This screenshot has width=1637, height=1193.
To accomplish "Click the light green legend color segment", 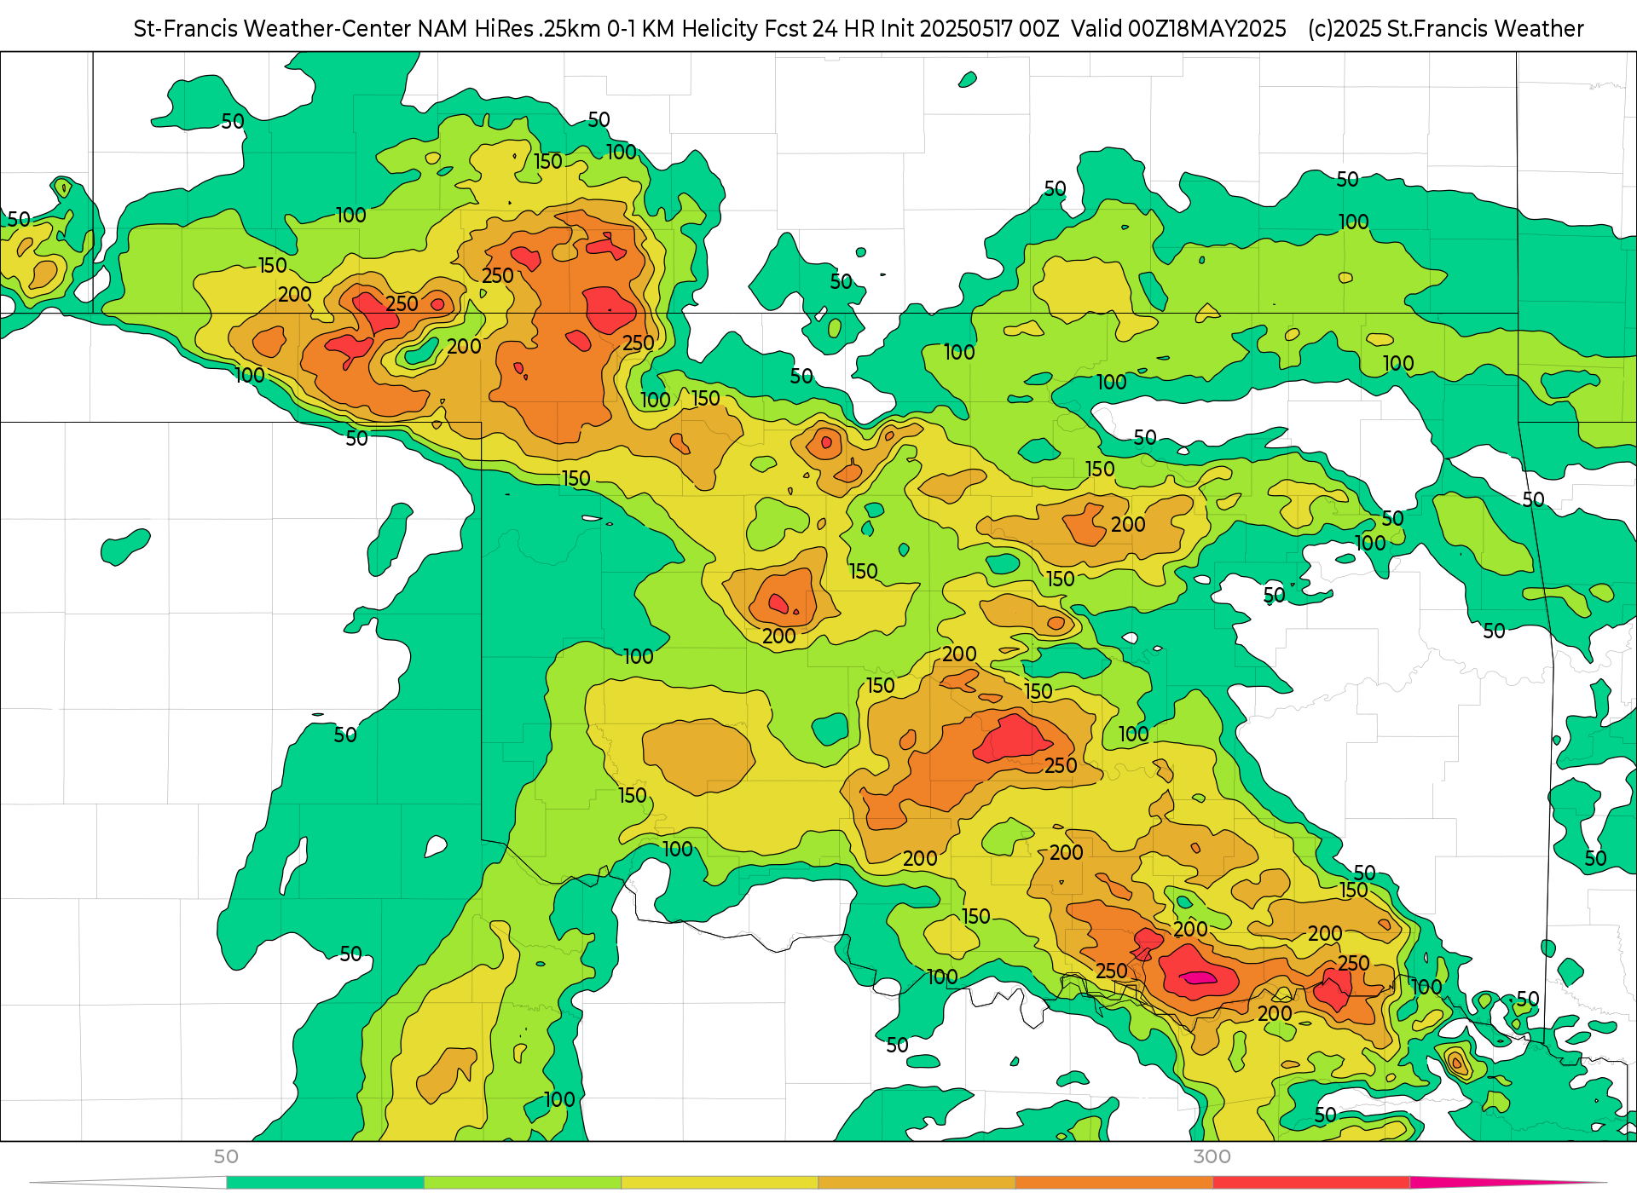I will pyautogui.click(x=523, y=1183).
